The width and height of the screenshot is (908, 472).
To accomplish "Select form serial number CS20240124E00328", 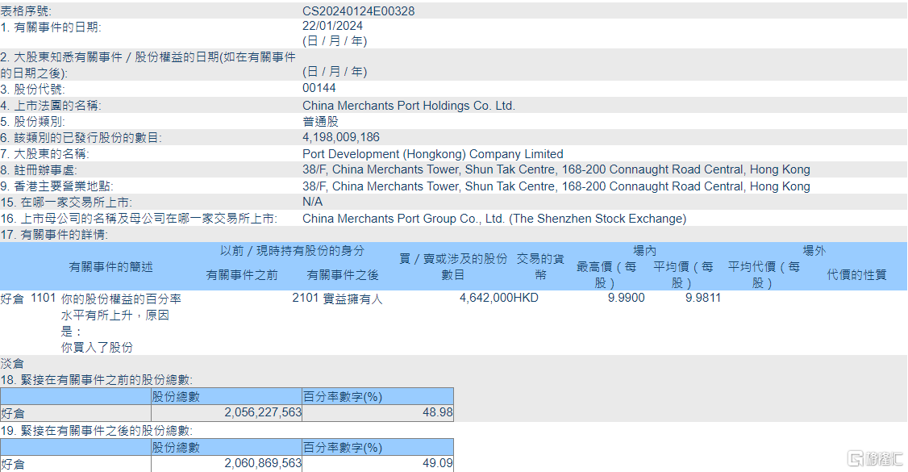I will (359, 11).
